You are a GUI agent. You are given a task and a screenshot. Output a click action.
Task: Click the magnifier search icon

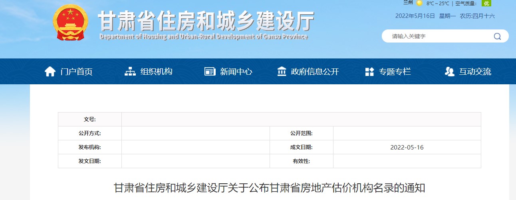tap(497, 36)
